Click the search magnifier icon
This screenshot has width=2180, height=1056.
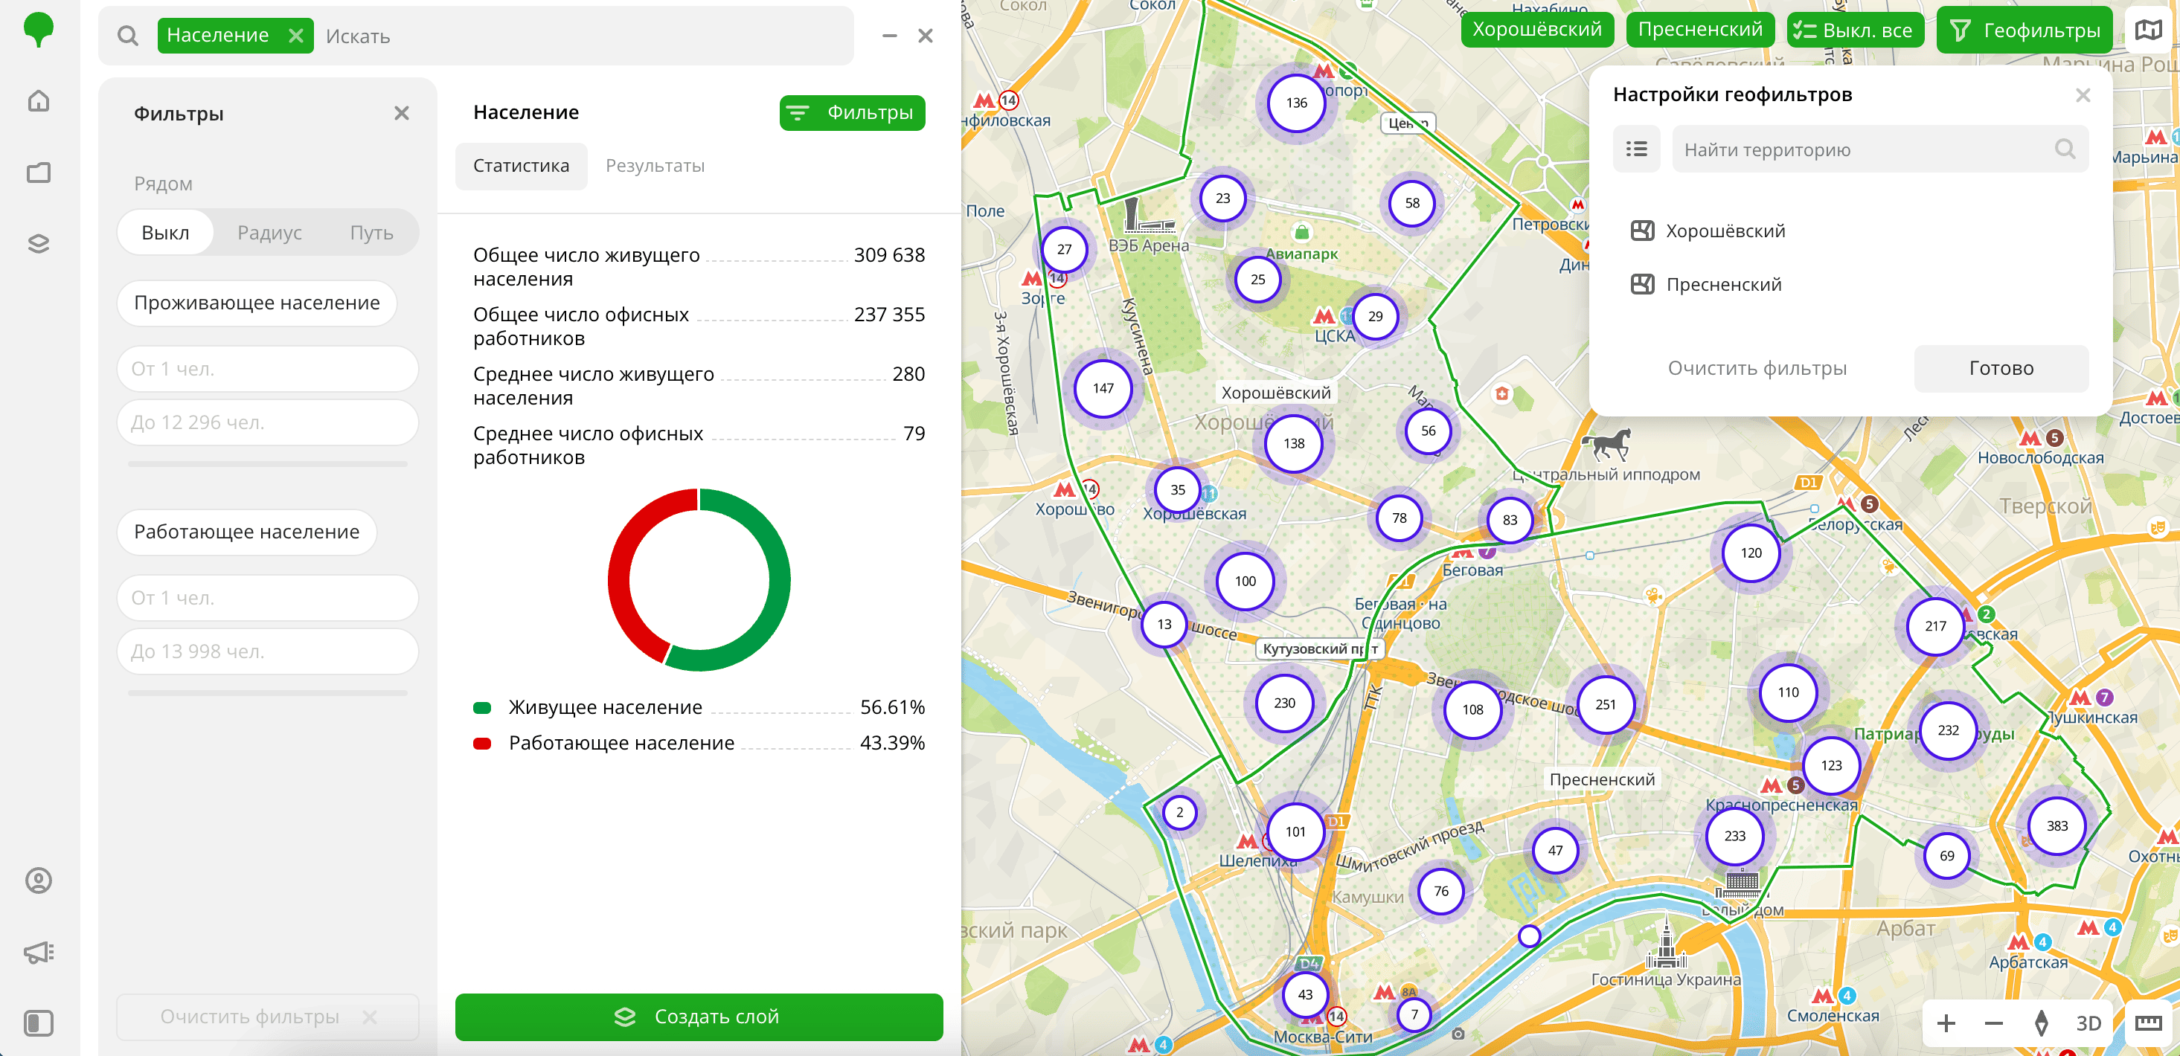[x=128, y=36]
